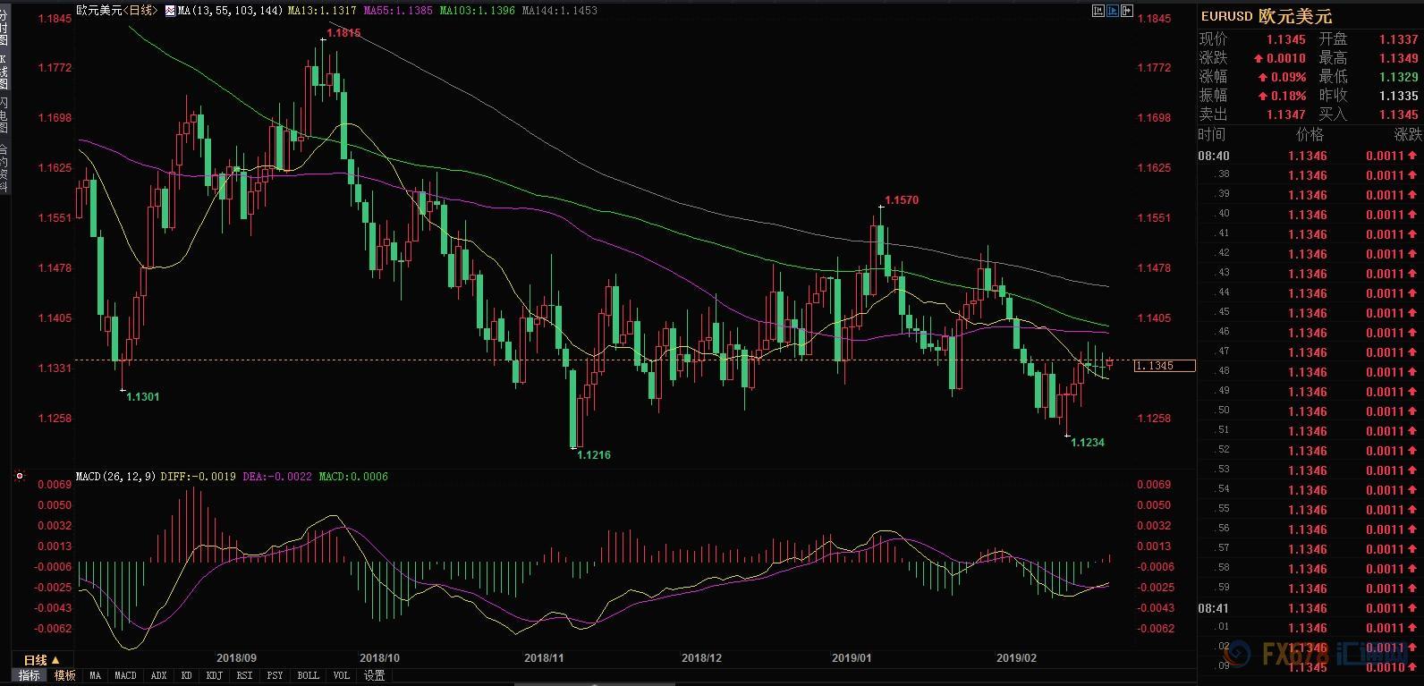Select the 模板 tab

click(x=64, y=675)
